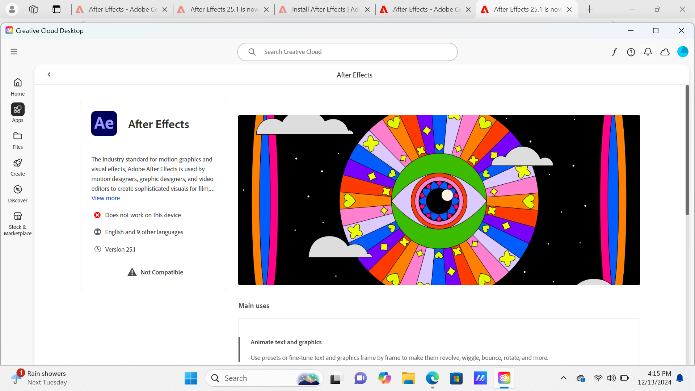Check cloud storage status icon
The image size is (695, 391).
(x=665, y=52)
